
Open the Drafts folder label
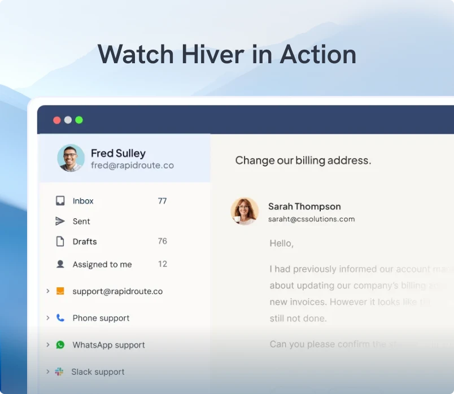coord(85,242)
